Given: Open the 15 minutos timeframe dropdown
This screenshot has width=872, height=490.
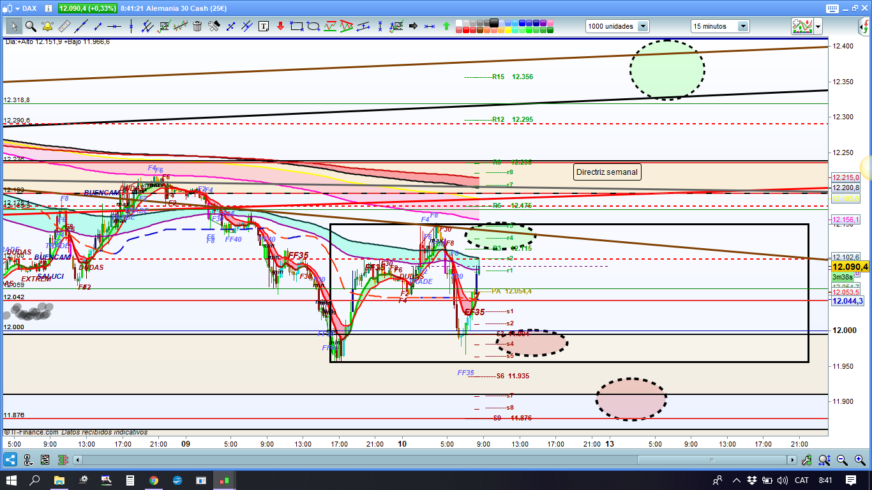Looking at the screenshot, I should tap(743, 26).
